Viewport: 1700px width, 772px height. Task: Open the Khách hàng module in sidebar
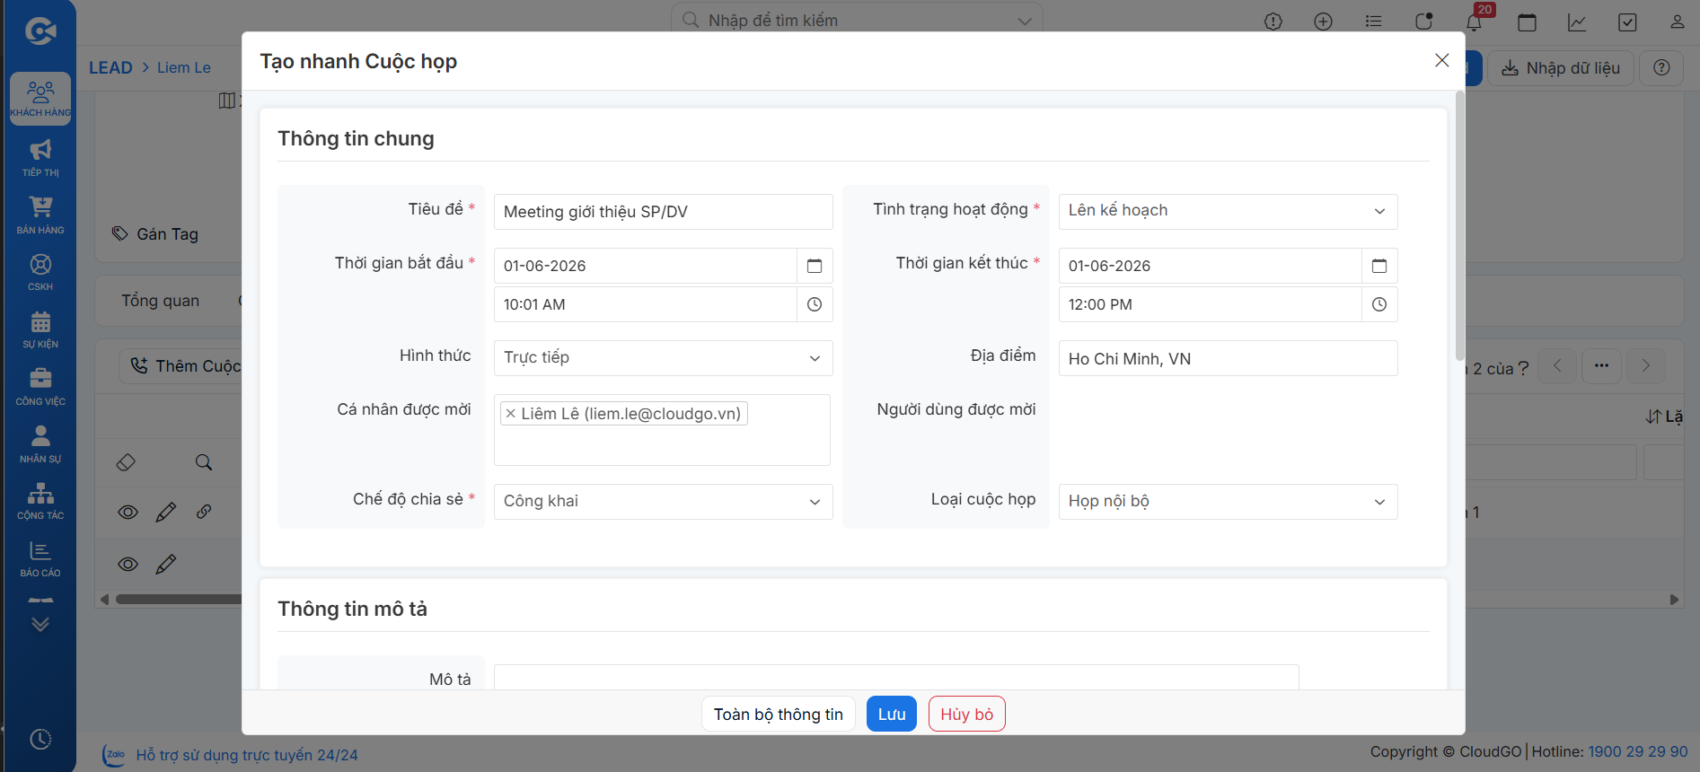40,98
